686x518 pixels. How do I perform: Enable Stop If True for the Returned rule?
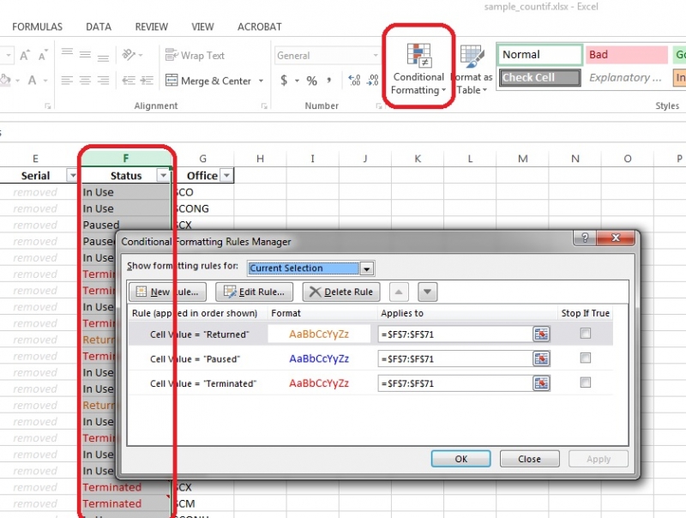(x=586, y=334)
